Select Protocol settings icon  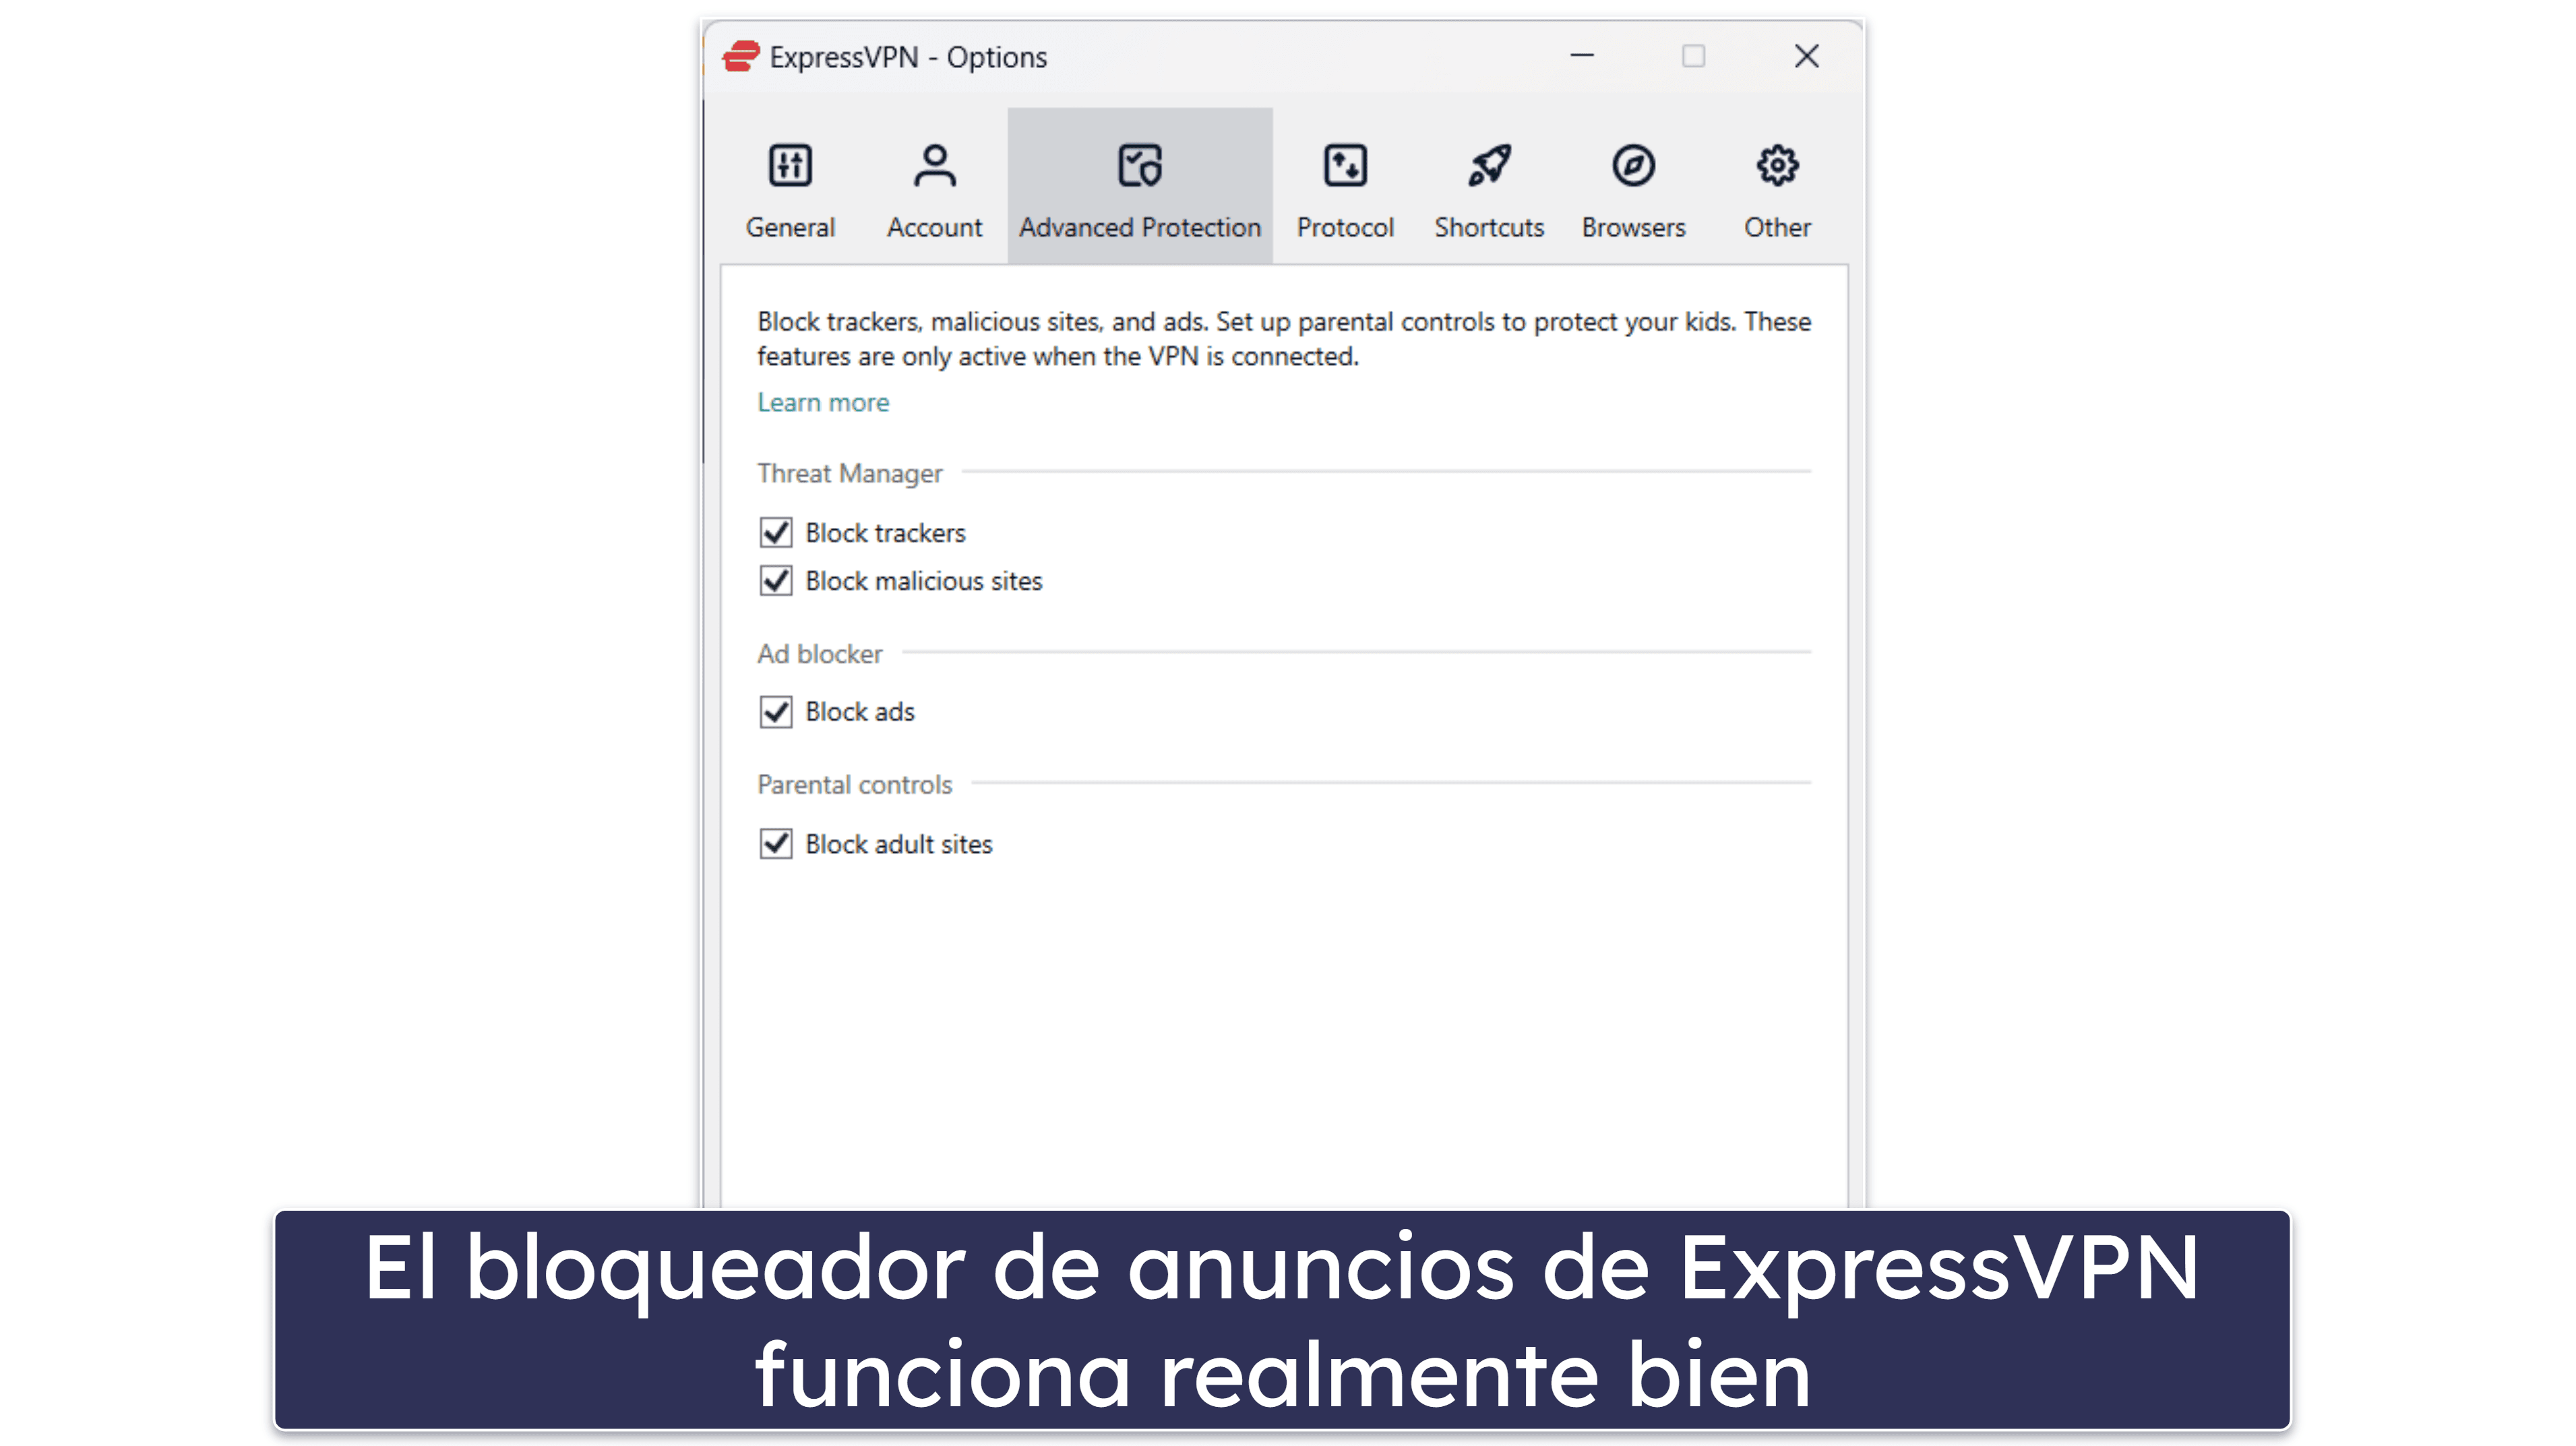coord(1345,164)
